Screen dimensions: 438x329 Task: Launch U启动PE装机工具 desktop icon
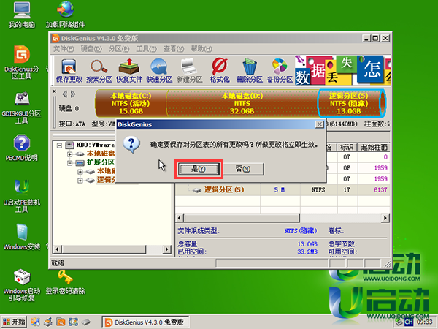pyautogui.click(x=21, y=196)
